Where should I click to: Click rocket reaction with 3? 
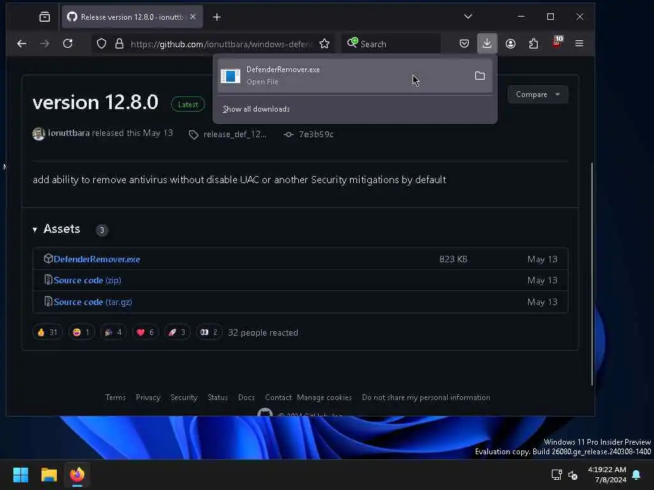click(x=178, y=332)
